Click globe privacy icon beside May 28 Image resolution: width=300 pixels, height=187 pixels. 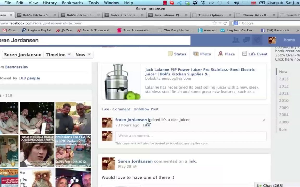coord(135,166)
